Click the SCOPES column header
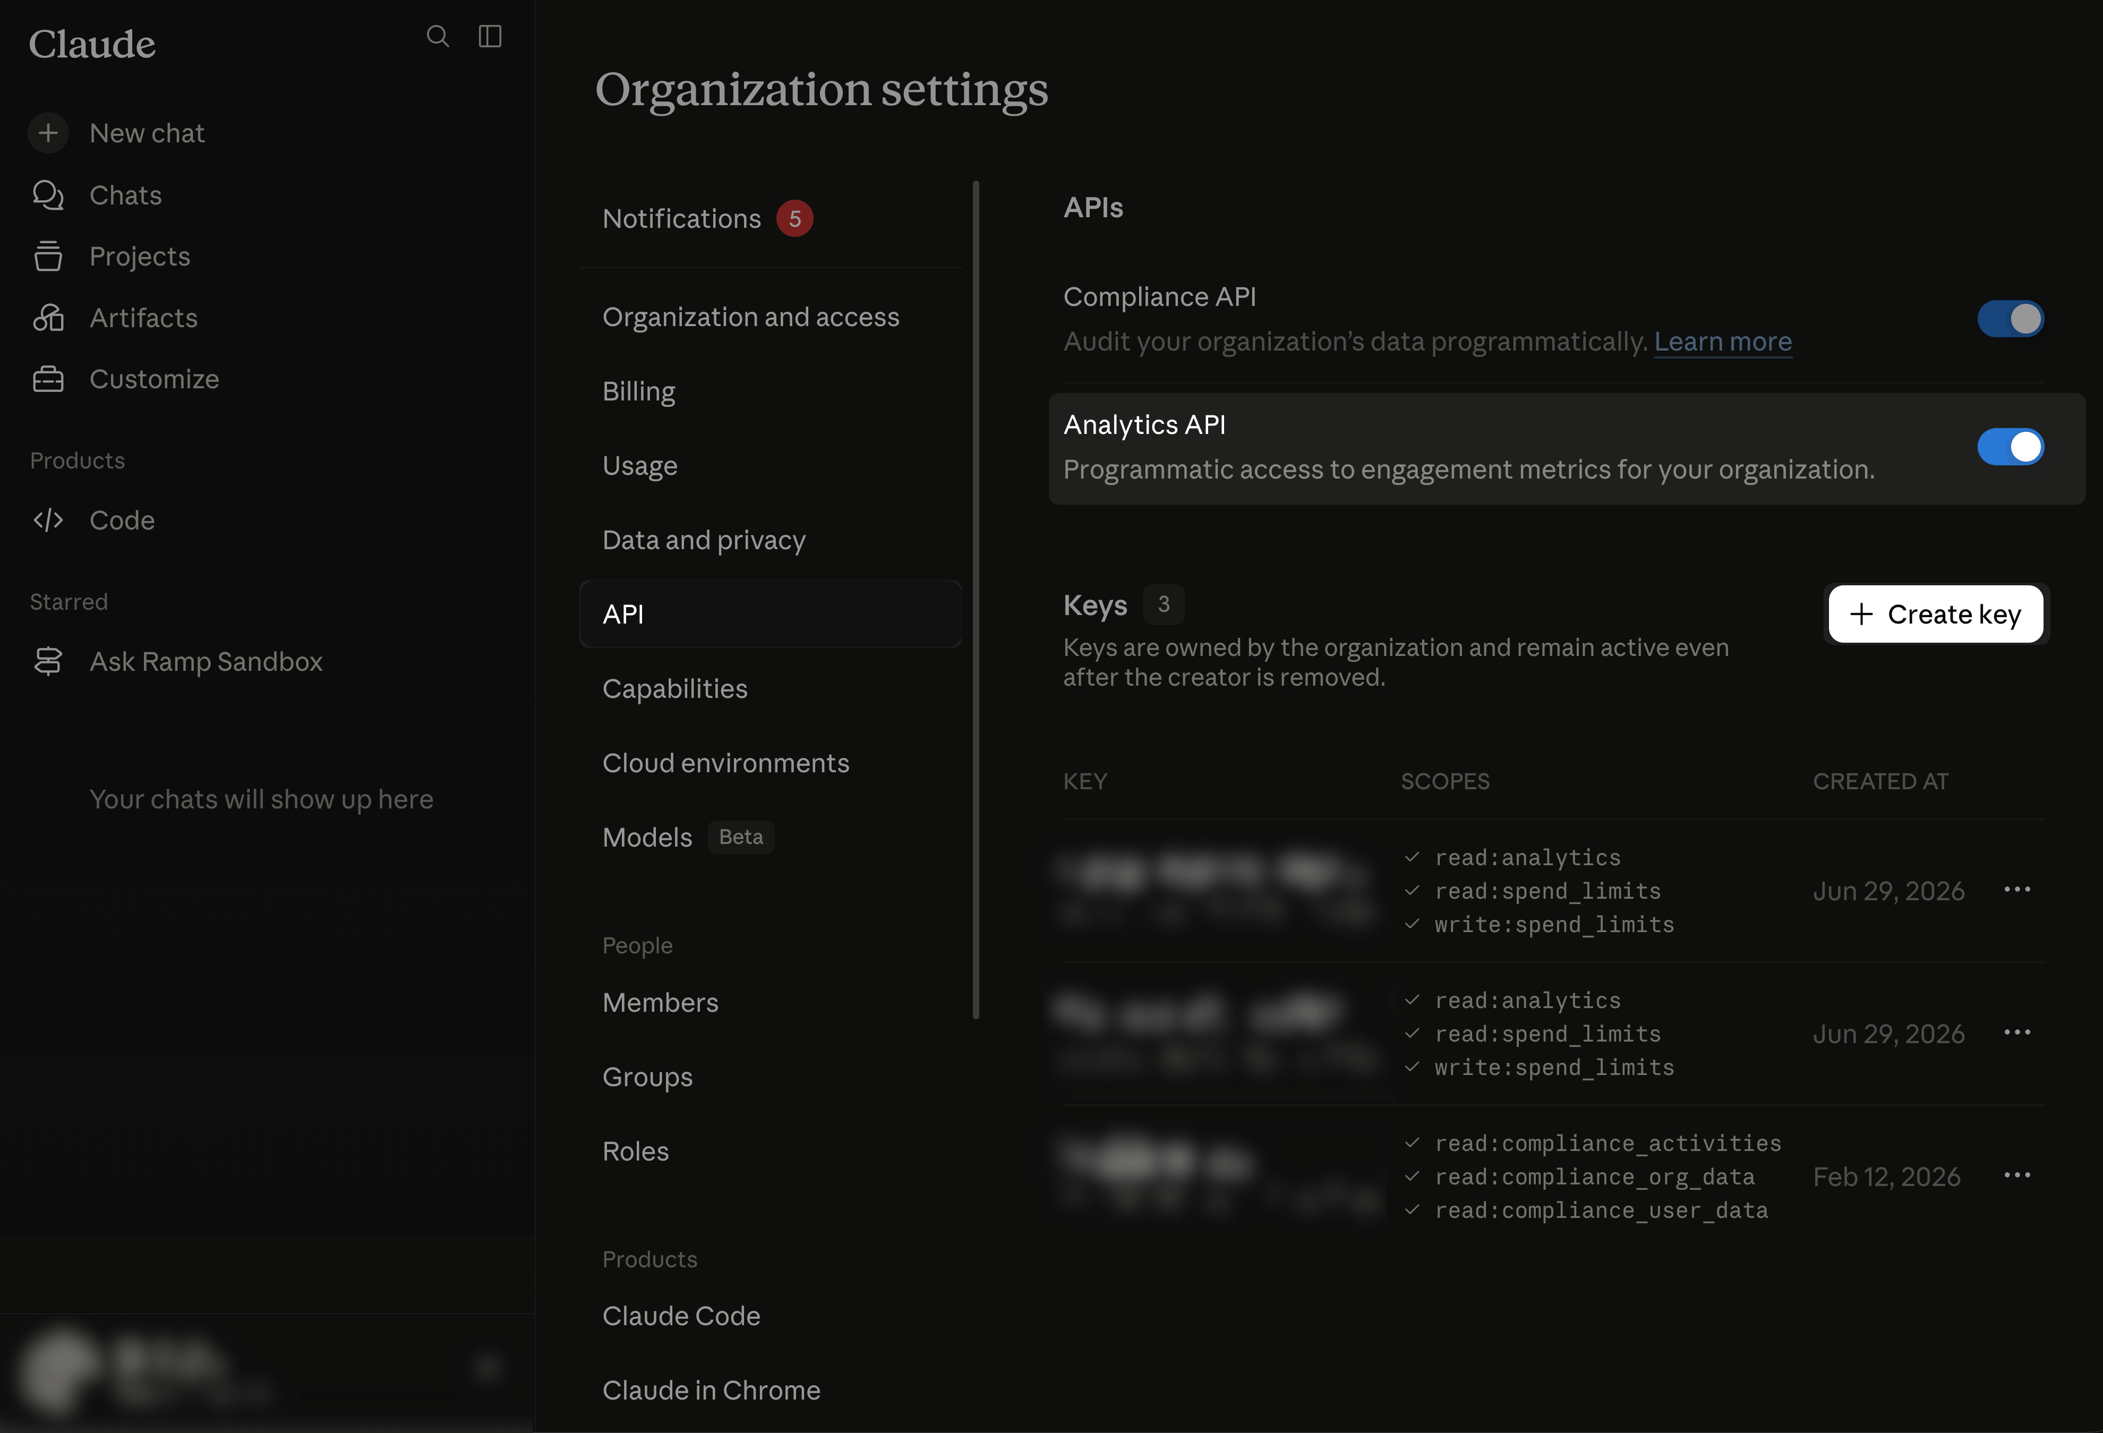The height and width of the screenshot is (1433, 2103). tap(1445, 781)
